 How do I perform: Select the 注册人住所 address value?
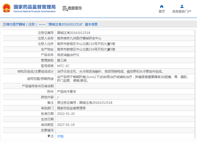(x=86, y=44)
